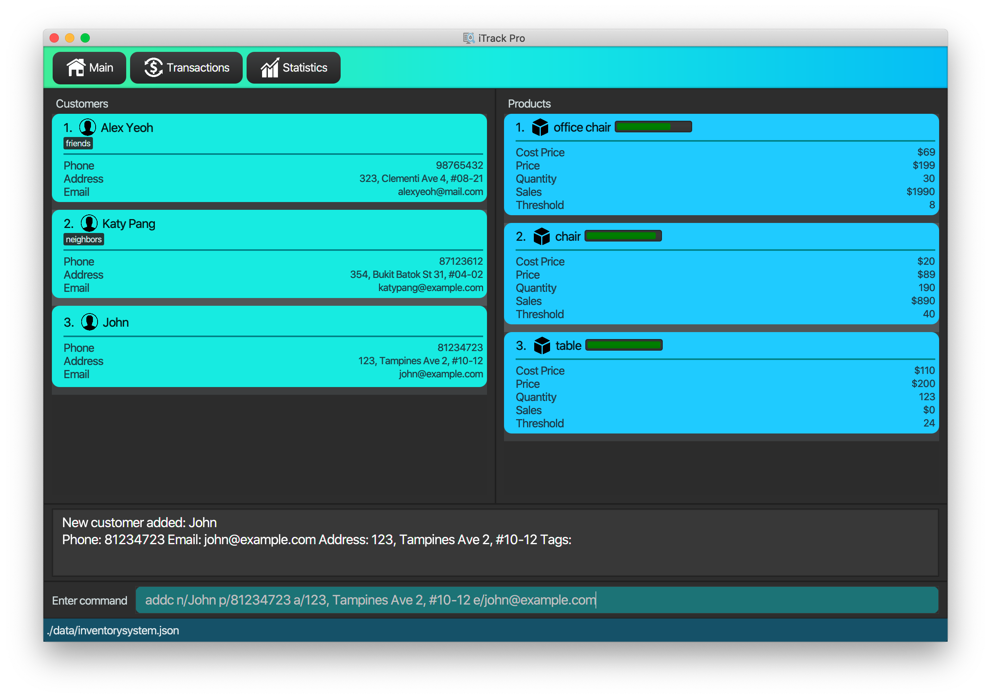Expand the office chair product card
Screen dimensions: 991x699
tap(722, 126)
